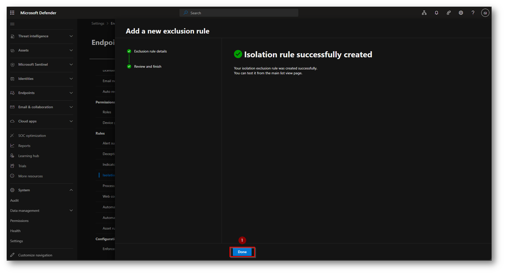Click the Assets label
Image resolution: width=505 pixels, height=274 pixels.
click(x=24, y=50)
